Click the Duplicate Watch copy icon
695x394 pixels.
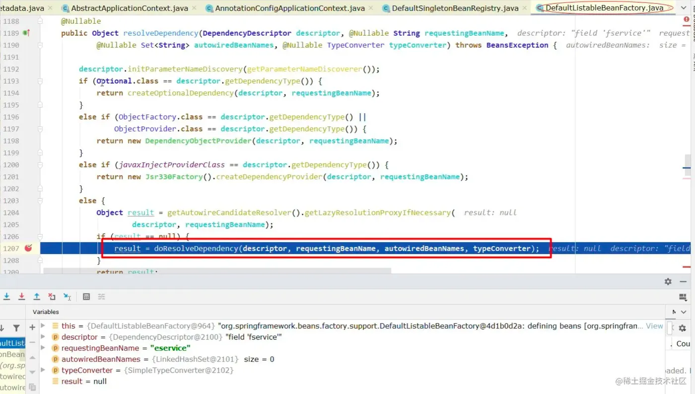click(32, 387)
